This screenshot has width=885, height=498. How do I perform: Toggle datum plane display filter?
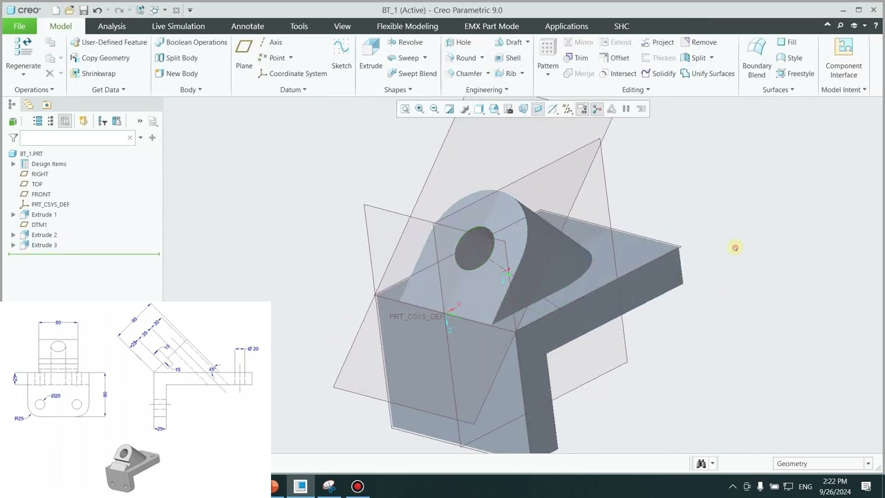(538, 109)
